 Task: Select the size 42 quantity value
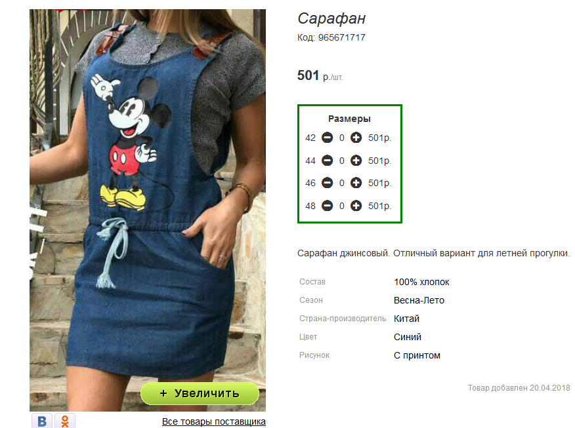tap(342, 138)
